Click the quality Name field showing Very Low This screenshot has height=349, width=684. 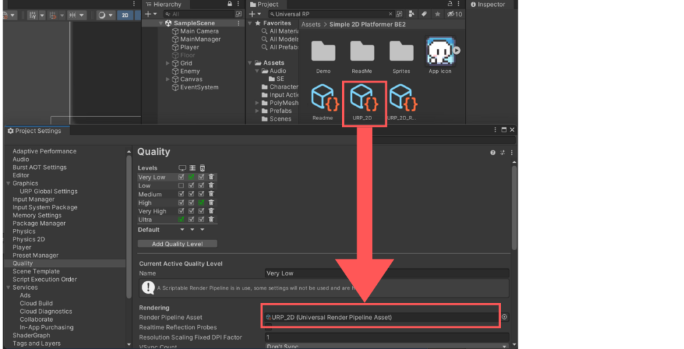386,274
